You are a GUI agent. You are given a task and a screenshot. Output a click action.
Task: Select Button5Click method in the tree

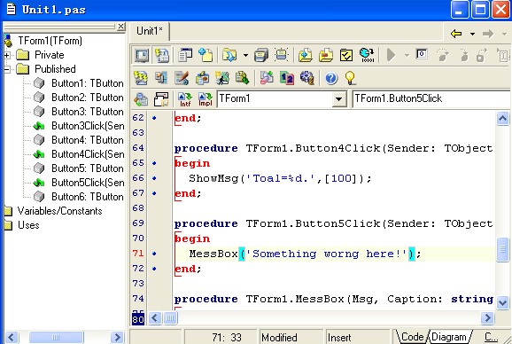click(88, 183)
